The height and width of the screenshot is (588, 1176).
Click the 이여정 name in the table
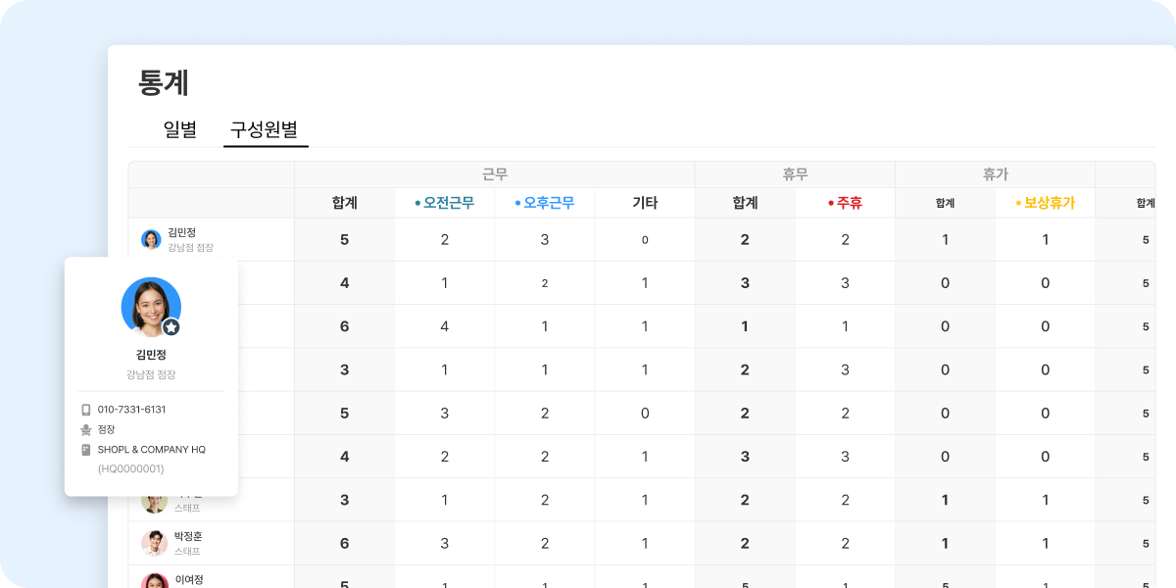(x=188, y=579)
